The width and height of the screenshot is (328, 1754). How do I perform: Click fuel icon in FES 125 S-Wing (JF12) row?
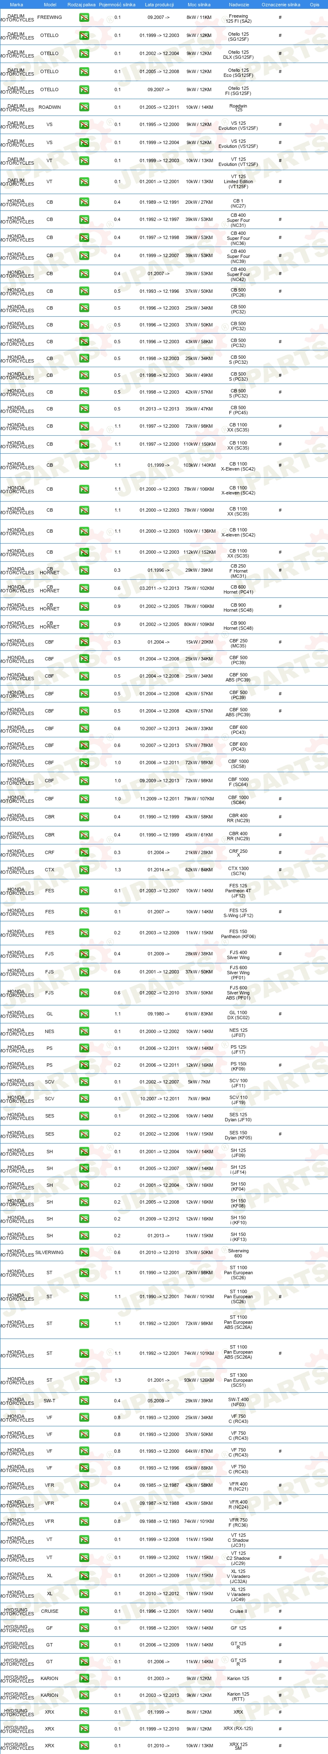tap(84, 912)
